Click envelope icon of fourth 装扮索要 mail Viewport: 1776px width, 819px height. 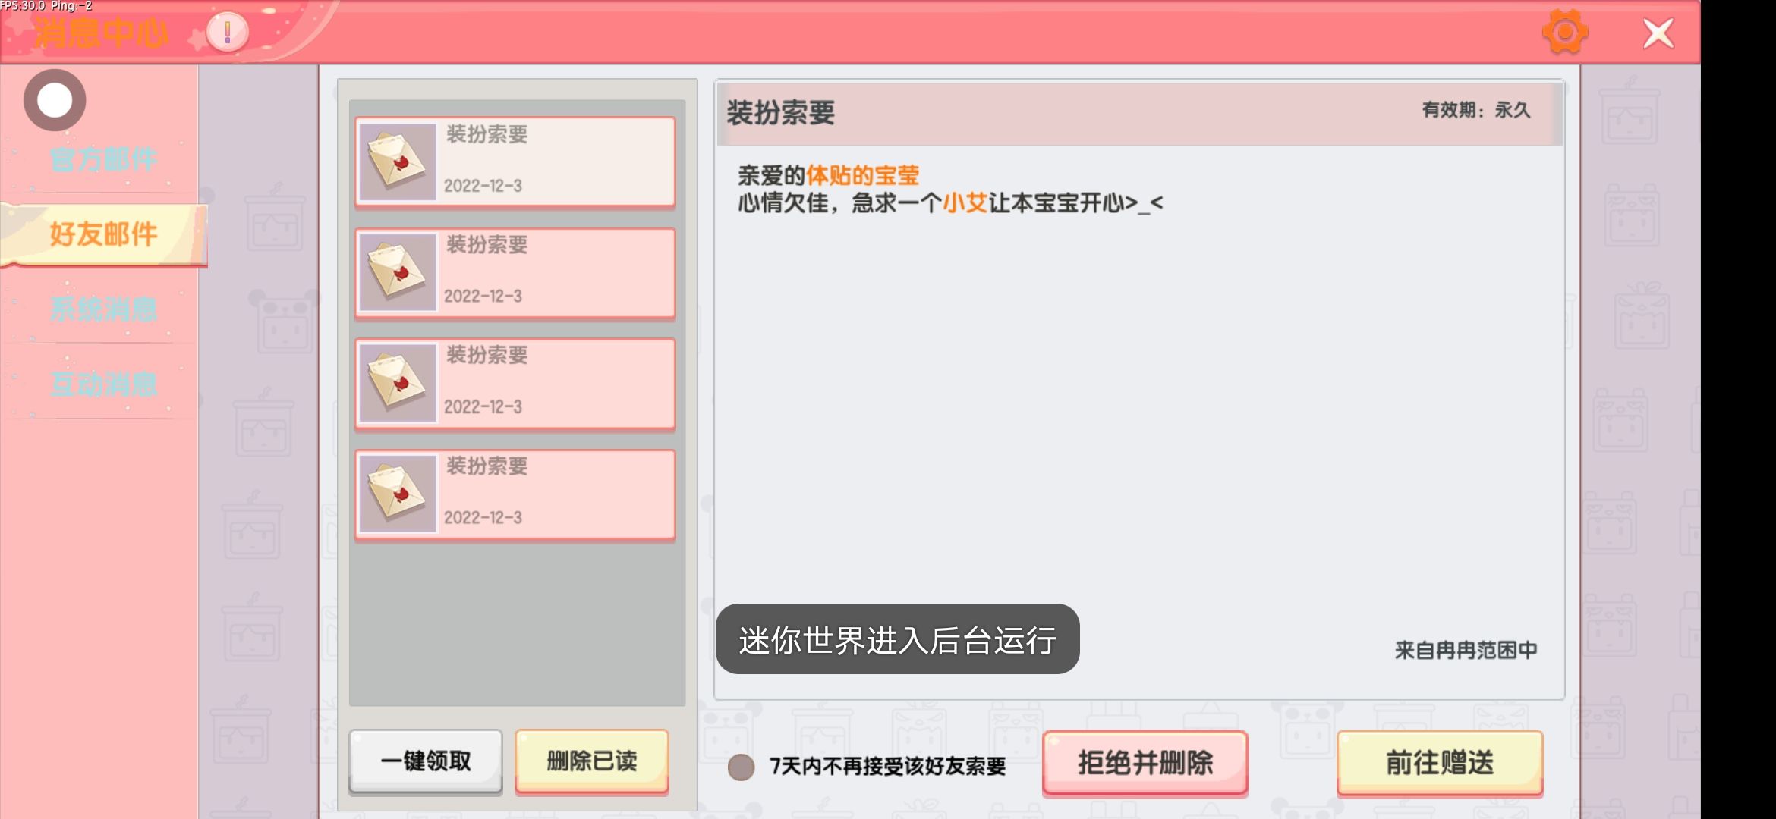click(397, 494)
